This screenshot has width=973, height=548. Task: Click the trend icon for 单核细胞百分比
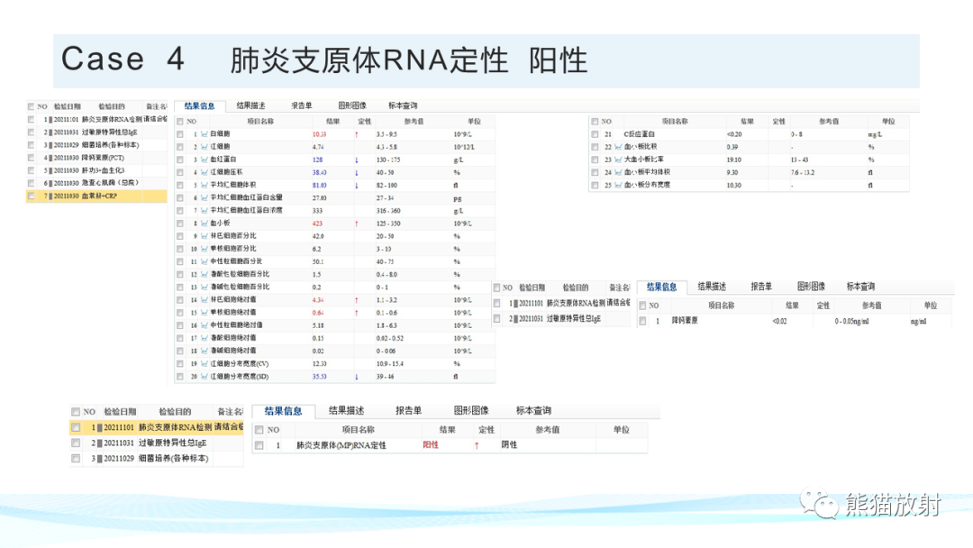point(205,249)
